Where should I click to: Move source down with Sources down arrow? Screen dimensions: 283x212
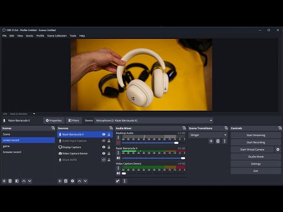tap(85, 181)
